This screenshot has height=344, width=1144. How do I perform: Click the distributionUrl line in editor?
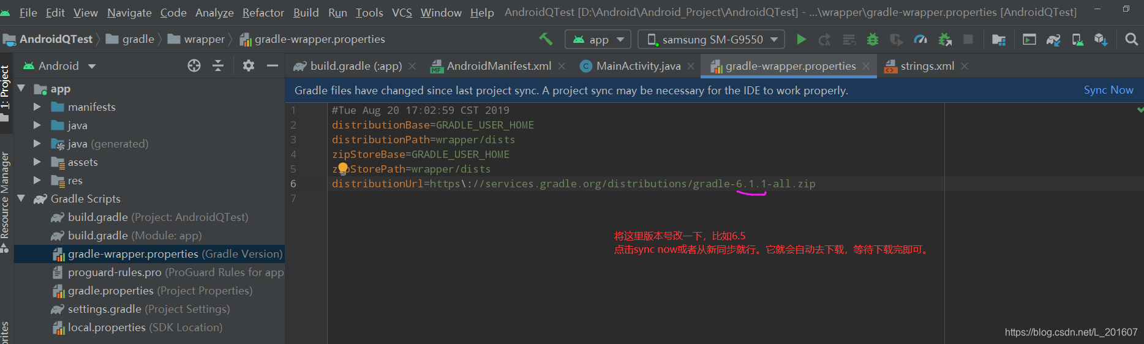pyautogui.click(x=573, y=184)
